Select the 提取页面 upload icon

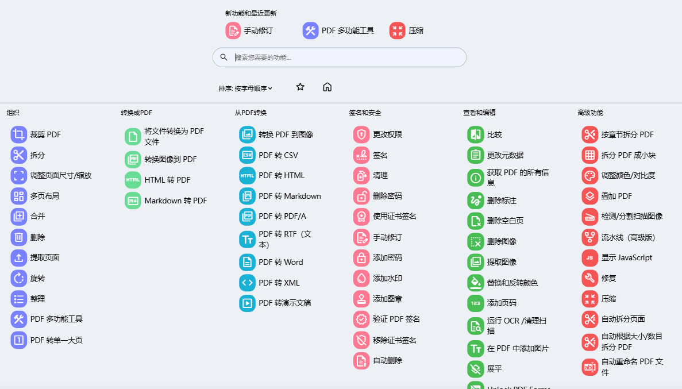pos(19,257)
